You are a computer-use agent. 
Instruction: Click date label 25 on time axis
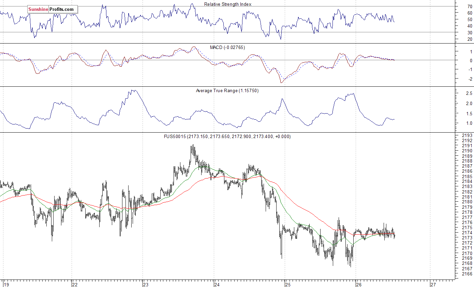point(288,284)
